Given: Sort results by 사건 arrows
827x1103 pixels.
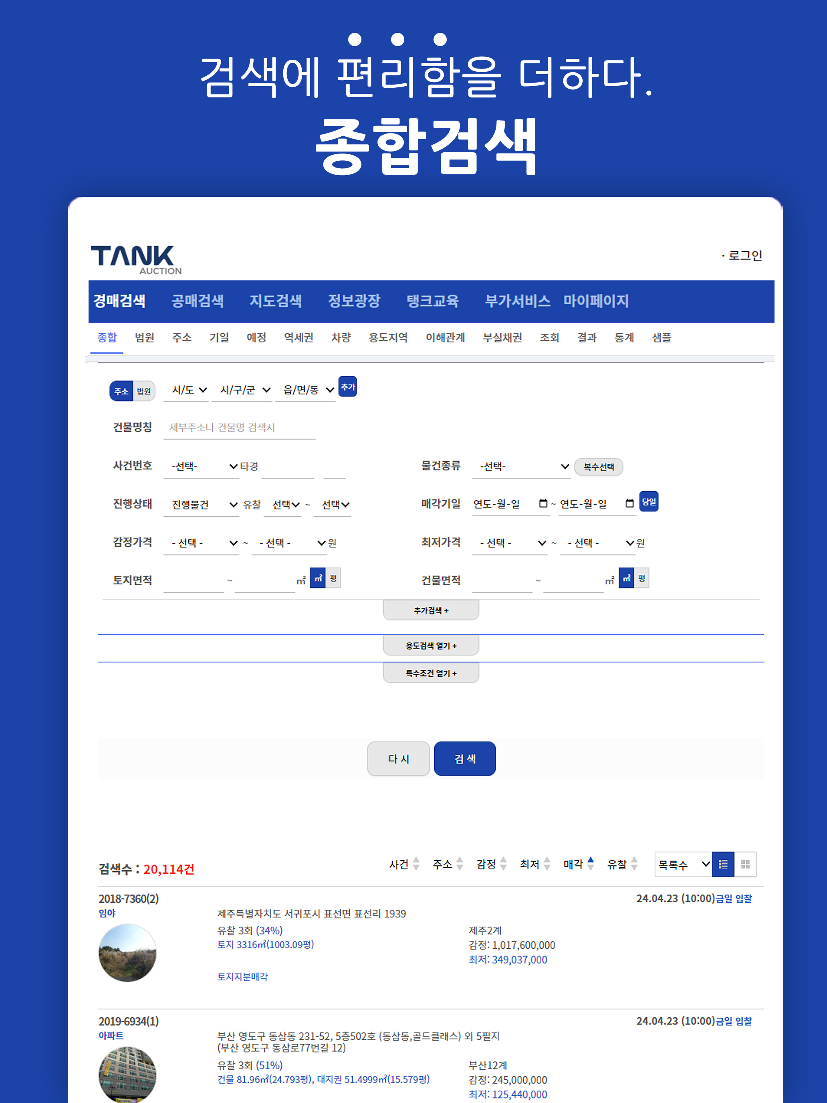Looking at the screenshot, I should click(416, 864).
